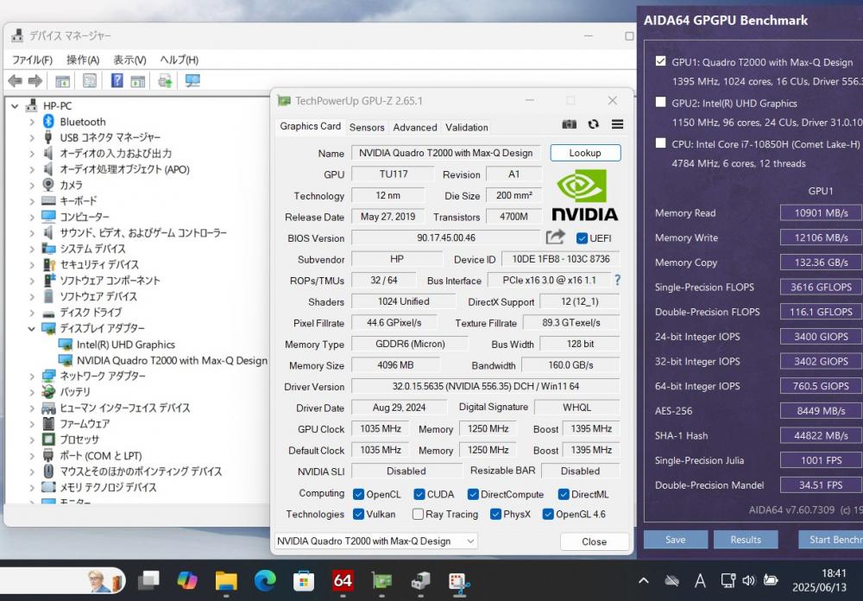
Task: Enable the Ray Tracing checkbox
Action: point(418,514)
